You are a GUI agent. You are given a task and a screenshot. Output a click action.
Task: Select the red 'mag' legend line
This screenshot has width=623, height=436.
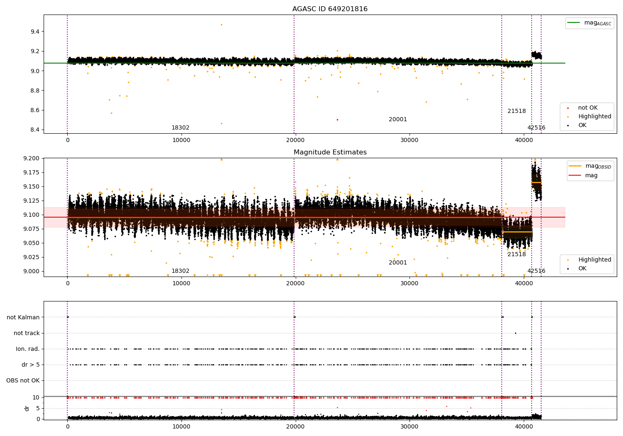tap(575, 176)
